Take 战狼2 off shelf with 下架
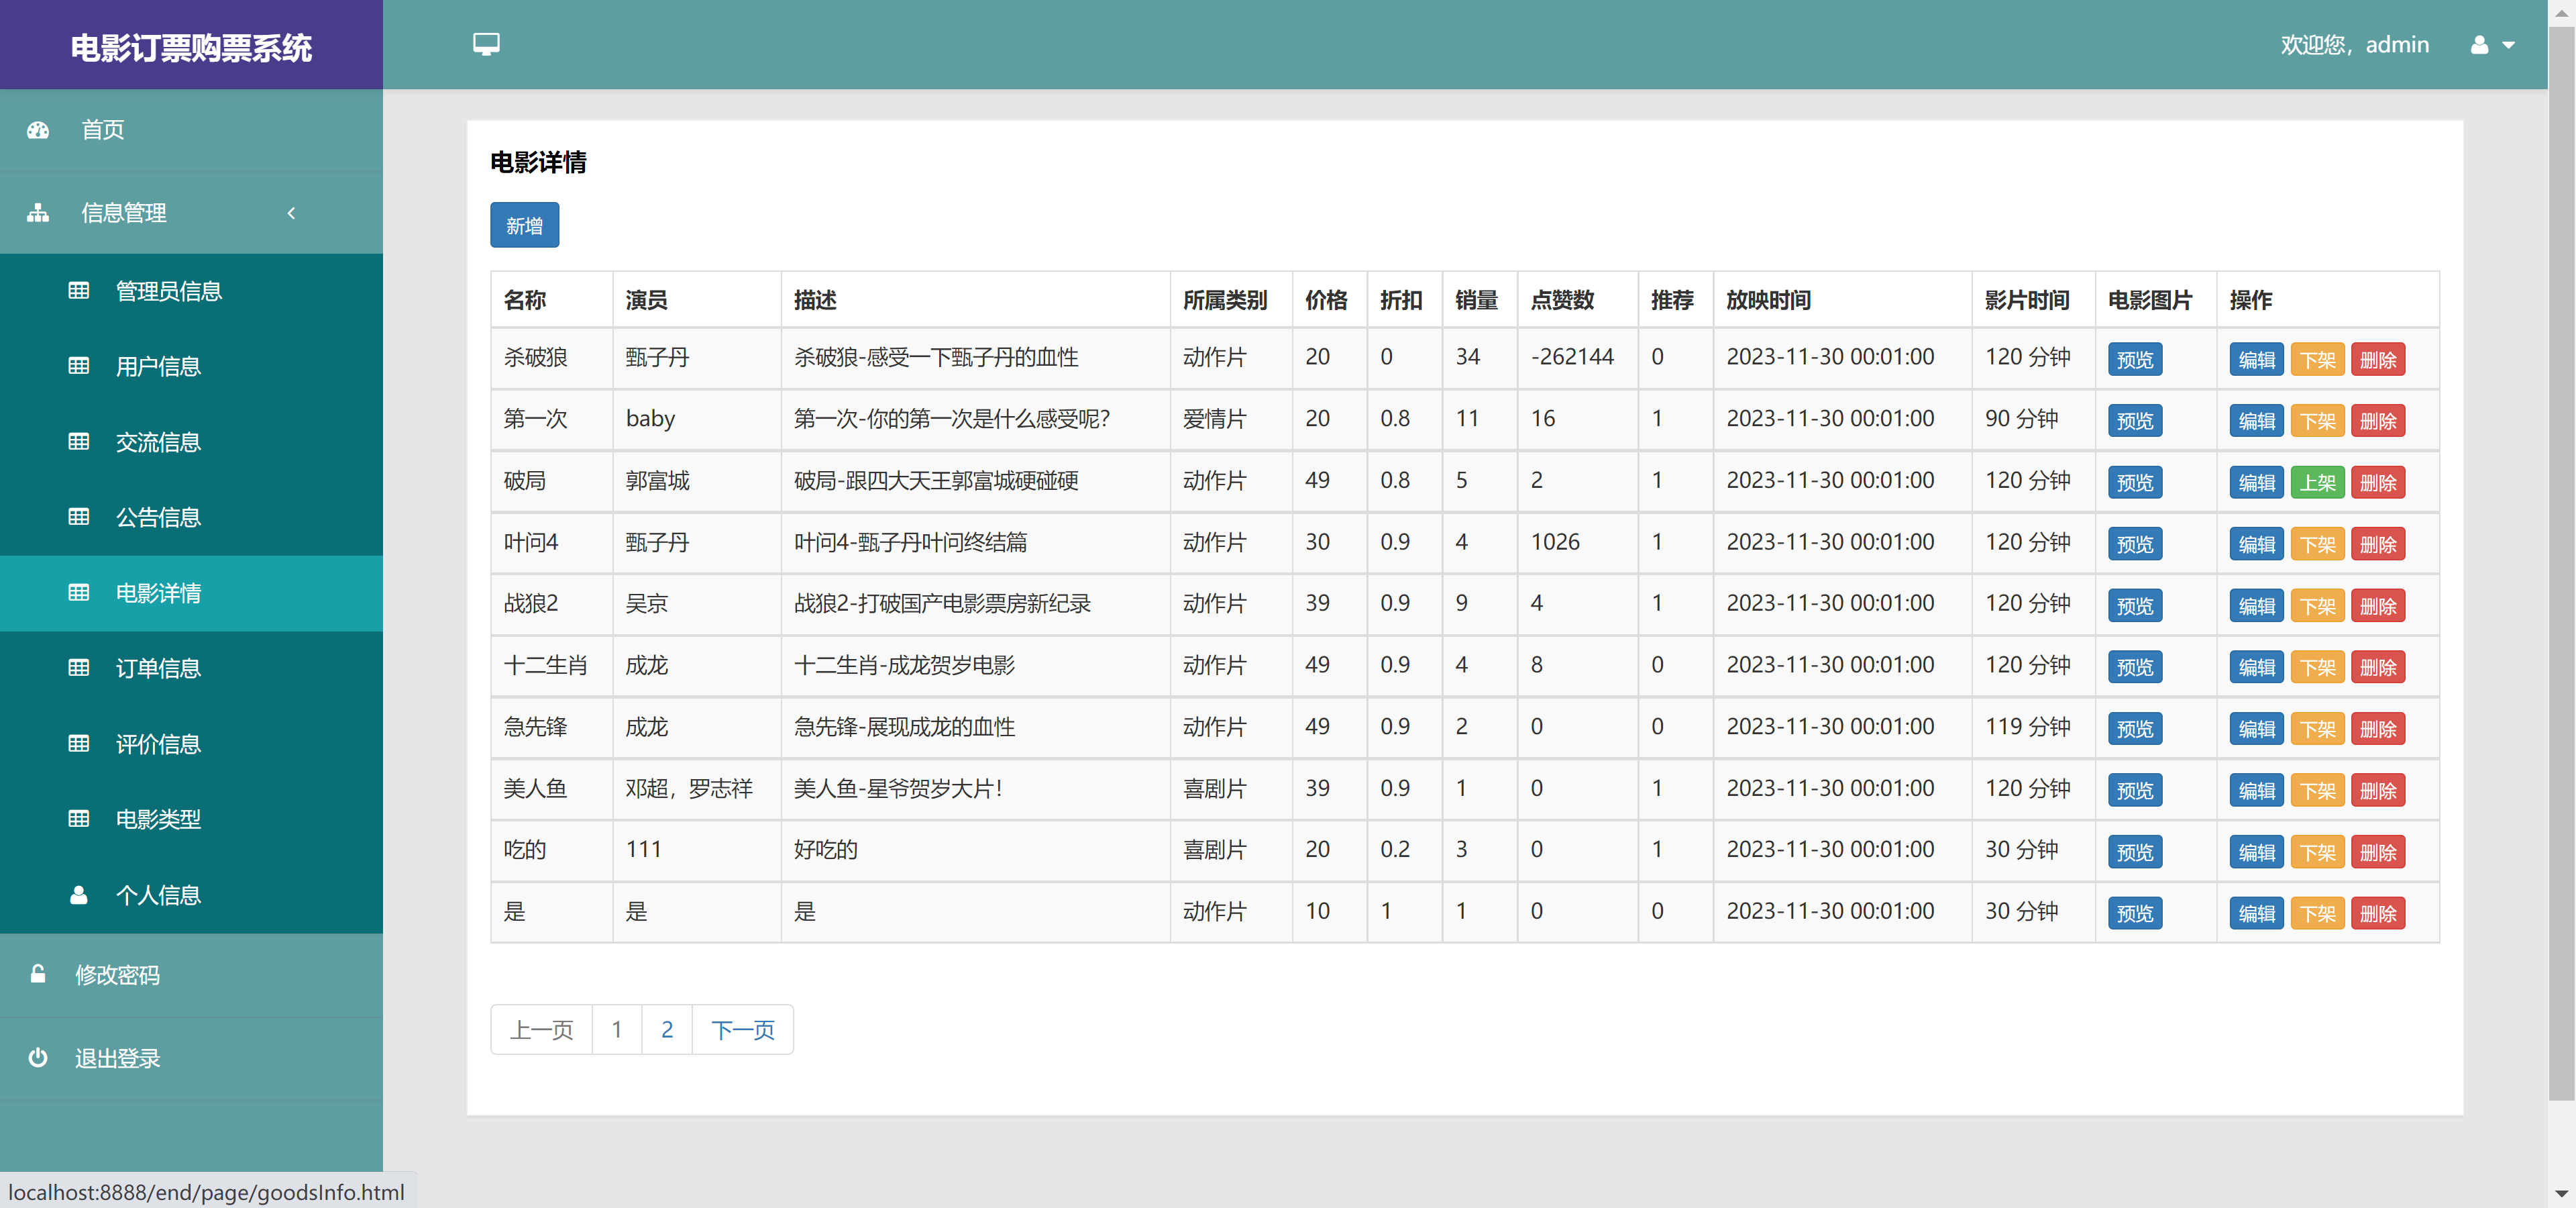This screenshot has width=2576, height=1208. pyautogui.click(x=2317, y=606)
